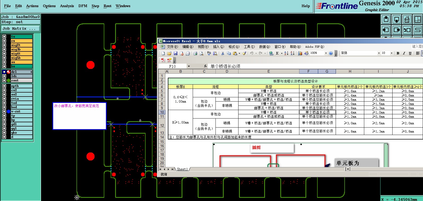The width and height of the screenshot is (423, 201).
Task: Select the Sheet1 tab in Excel
Action: pos(182,169)
